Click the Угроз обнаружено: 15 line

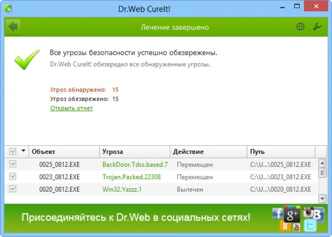coord(84,90)
